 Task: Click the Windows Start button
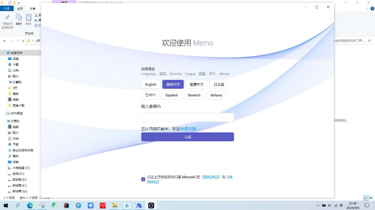click(6, 205)
